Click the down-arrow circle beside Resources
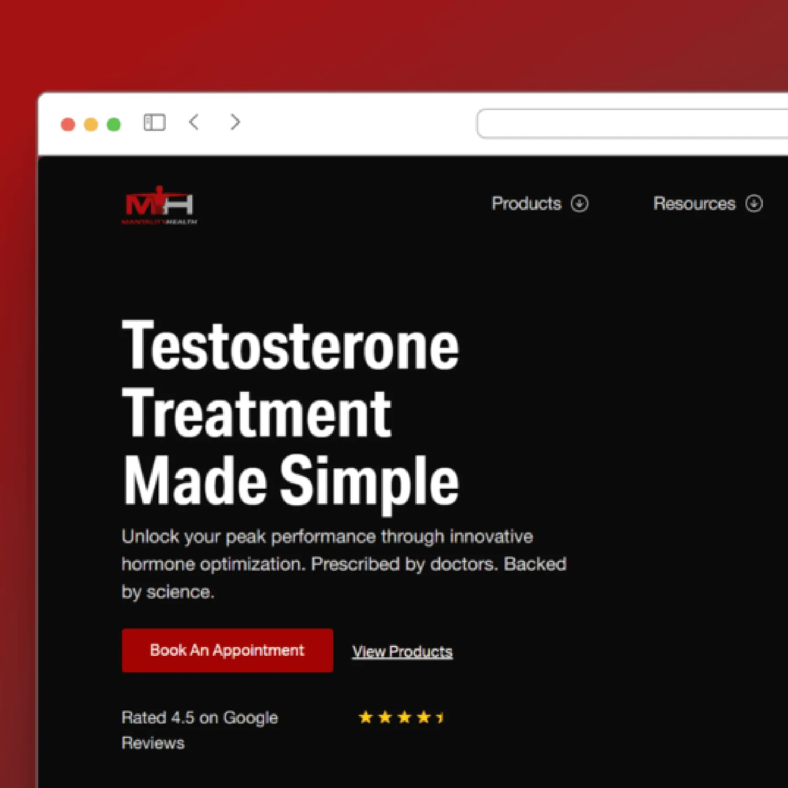This screenshot has height=788, width=788. pos(754,204)
